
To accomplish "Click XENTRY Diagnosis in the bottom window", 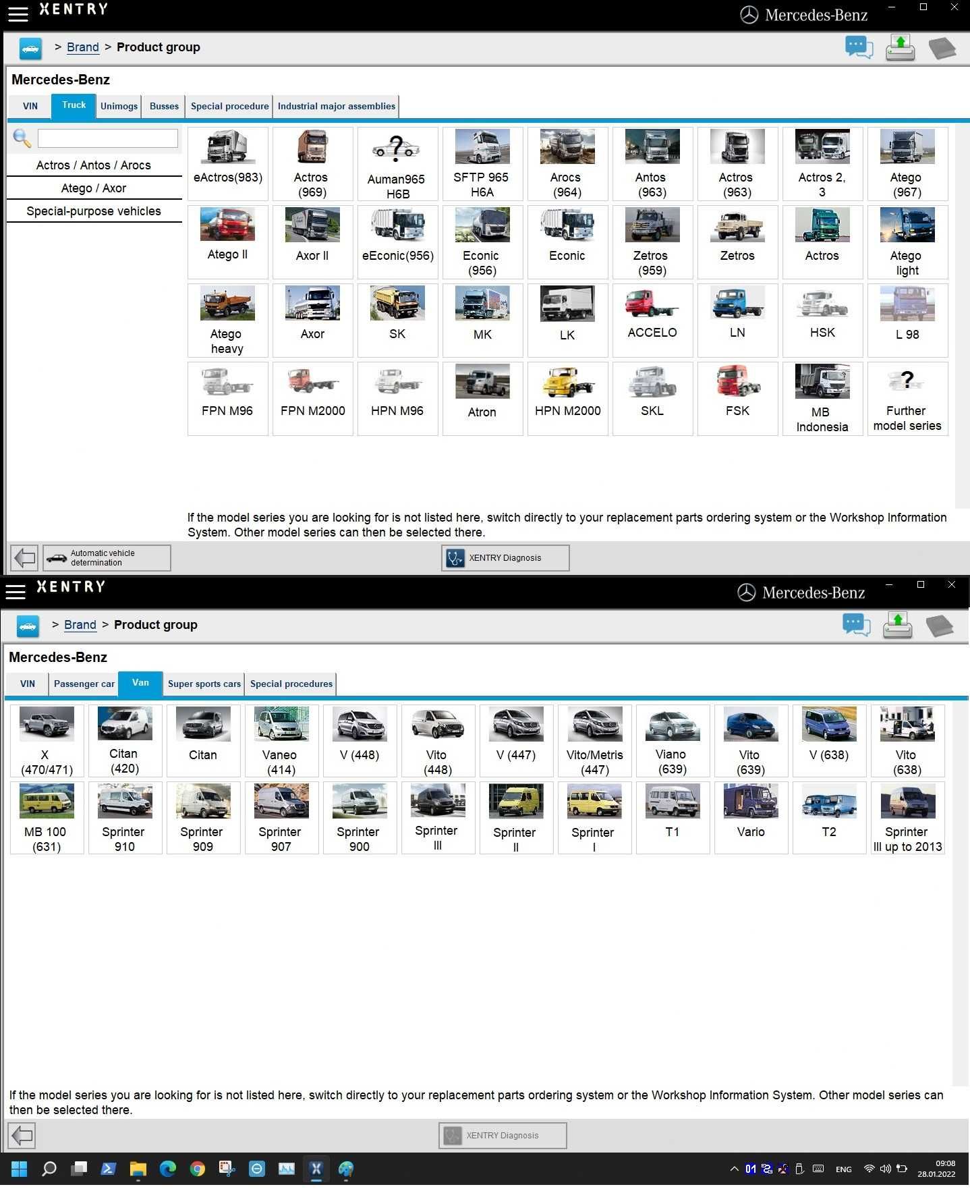I will pyautogui.click(x=503, y=1136).
